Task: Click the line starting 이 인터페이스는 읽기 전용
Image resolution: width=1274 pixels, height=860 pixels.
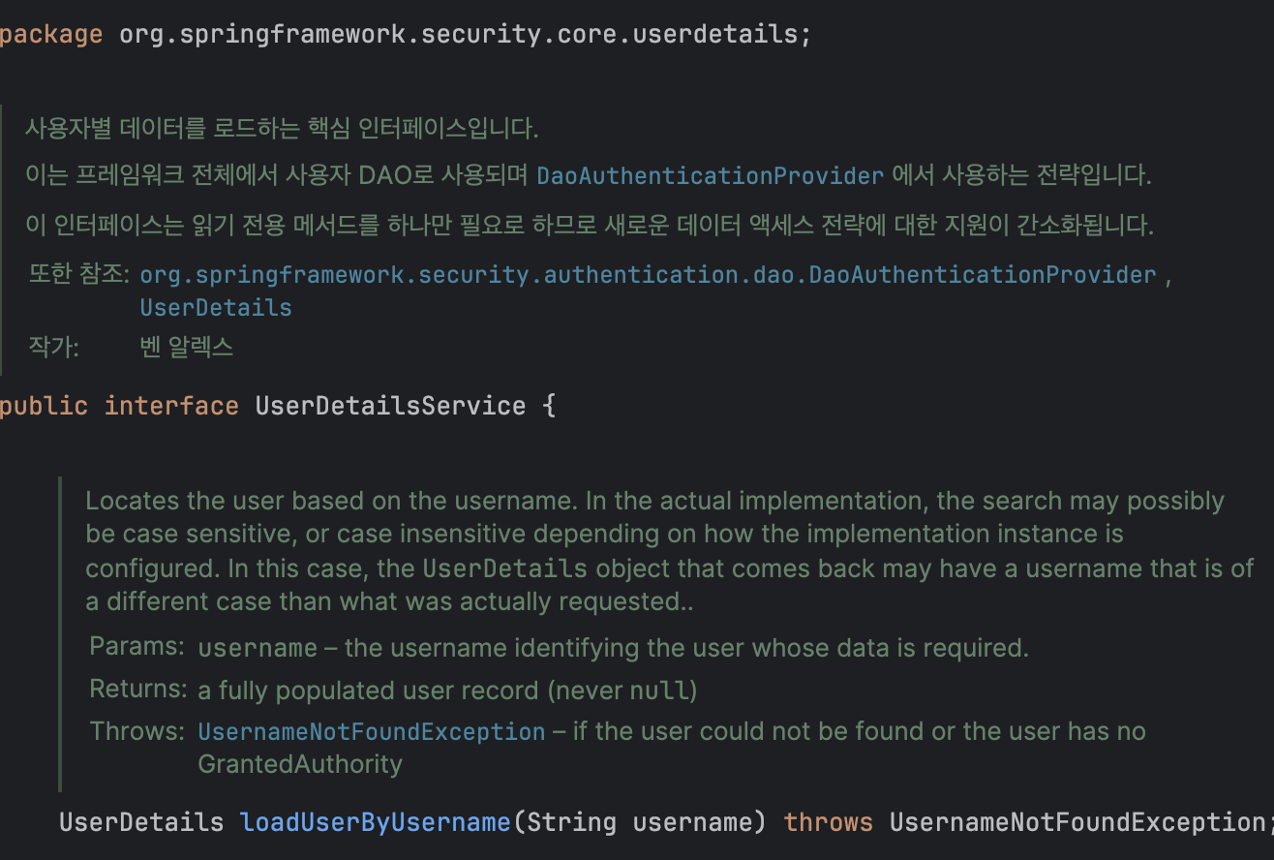Action: coord(590,227)
